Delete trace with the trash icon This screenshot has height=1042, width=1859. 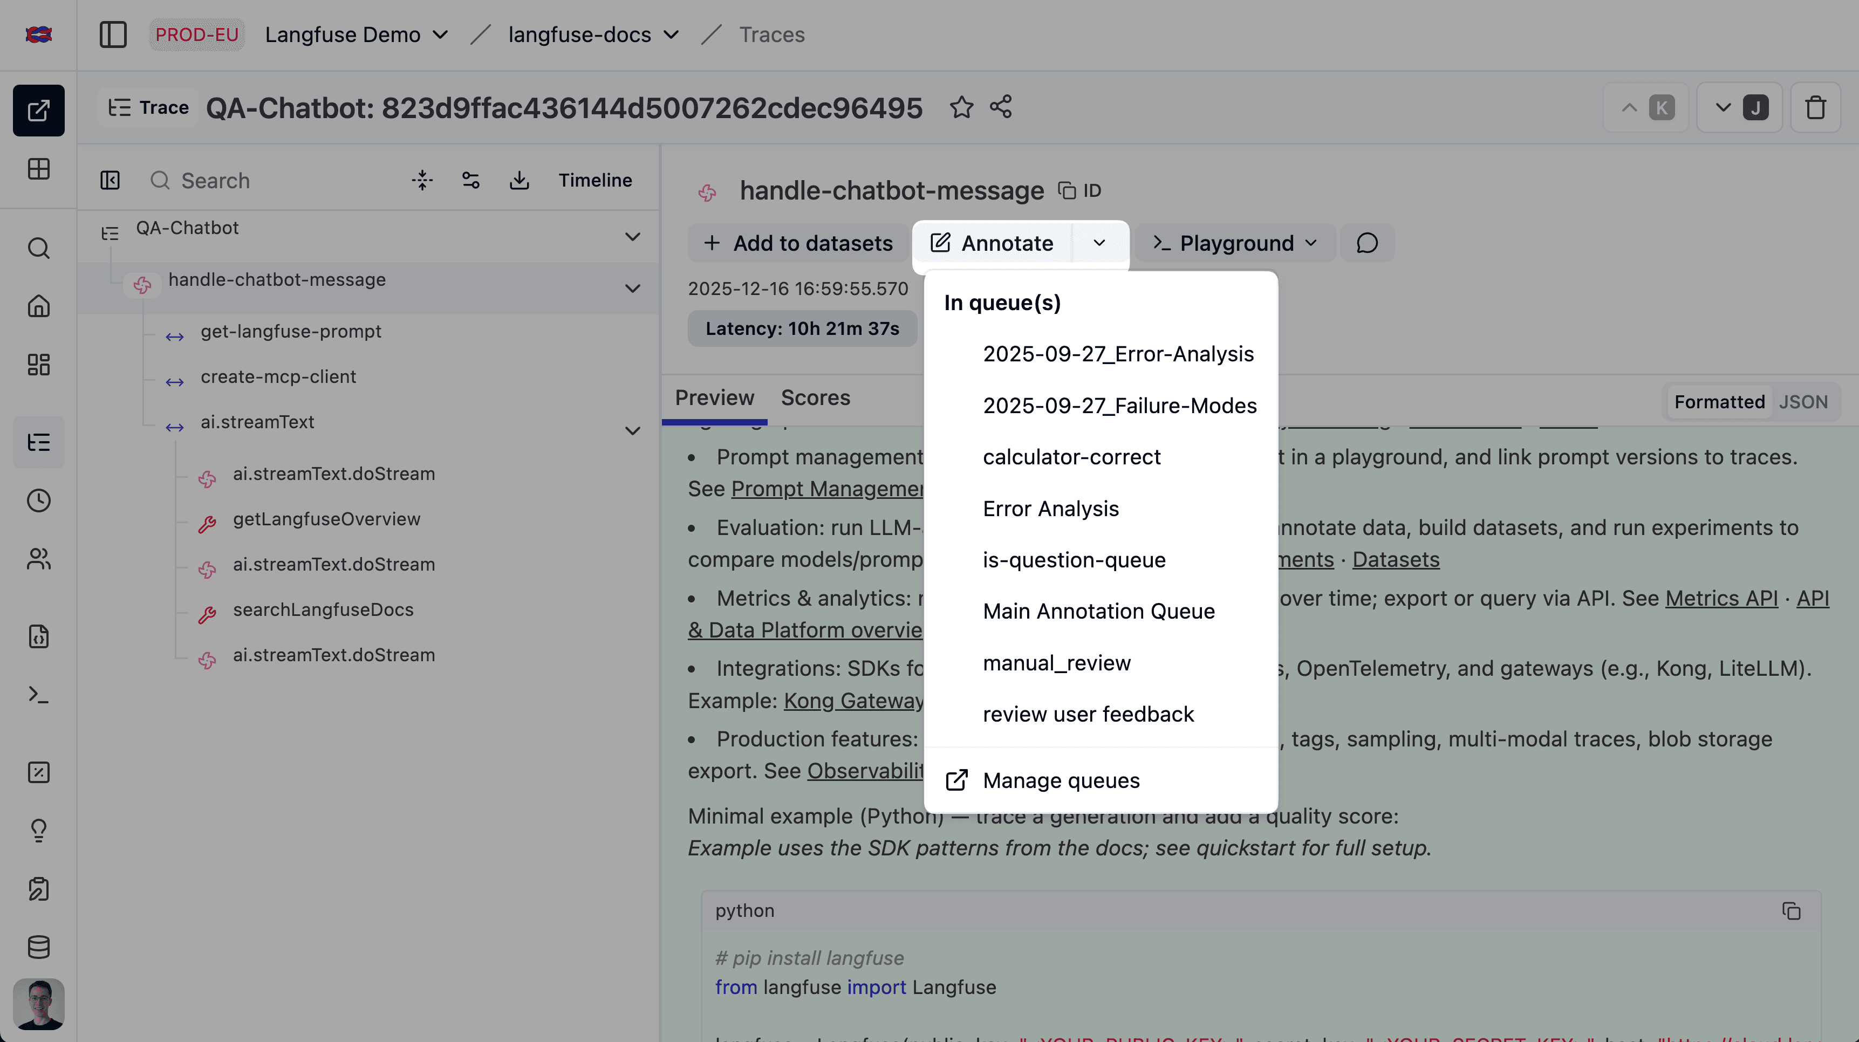(x=1815, y=108)
